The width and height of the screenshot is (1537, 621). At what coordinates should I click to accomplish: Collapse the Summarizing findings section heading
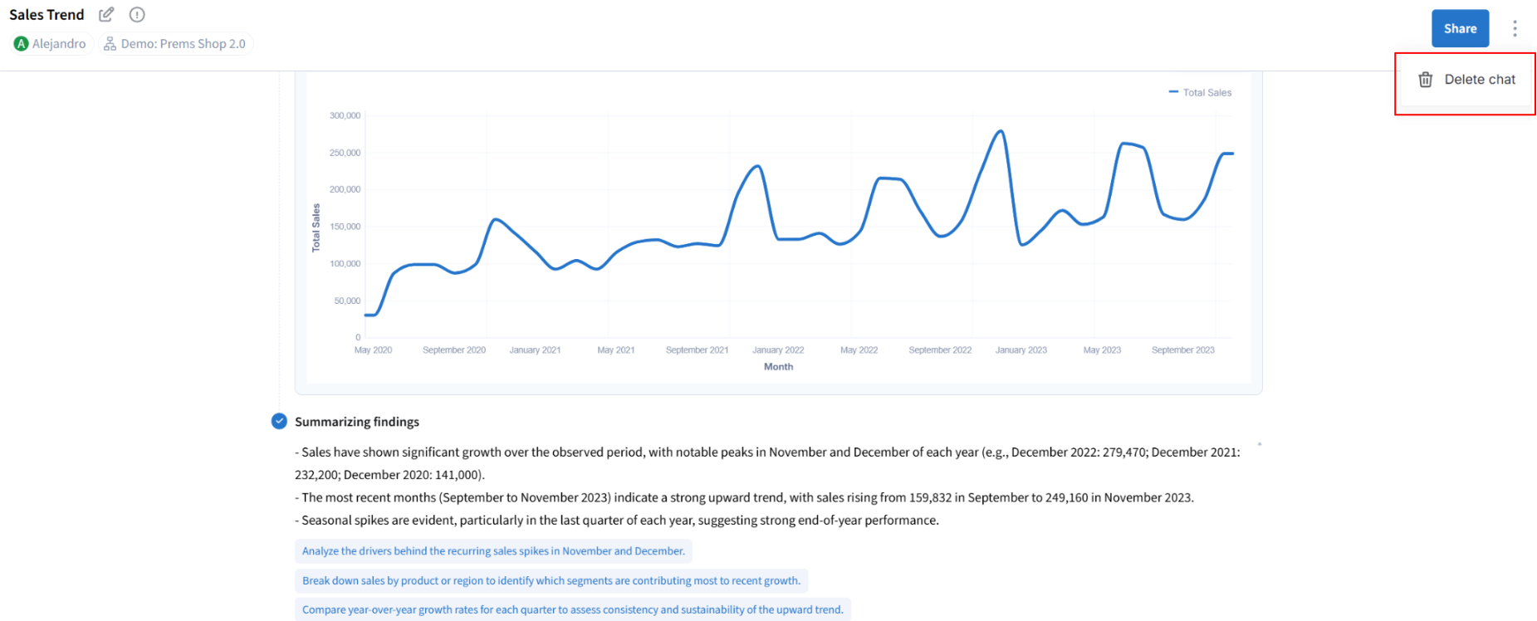coord(356,422)
